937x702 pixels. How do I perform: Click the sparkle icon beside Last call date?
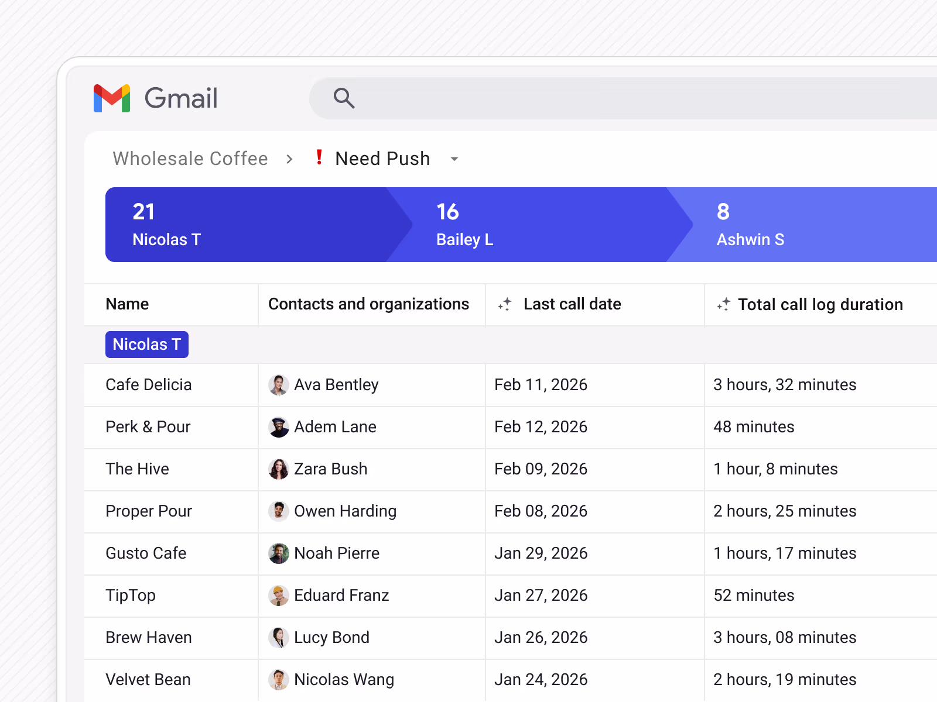(x=505, y=304)
